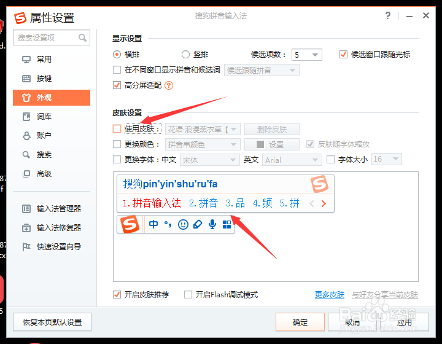Toggle Chinese/English mode 中 icon in preview
The width and height of the screenshot is (442, 344).
(x=153, y=224)
